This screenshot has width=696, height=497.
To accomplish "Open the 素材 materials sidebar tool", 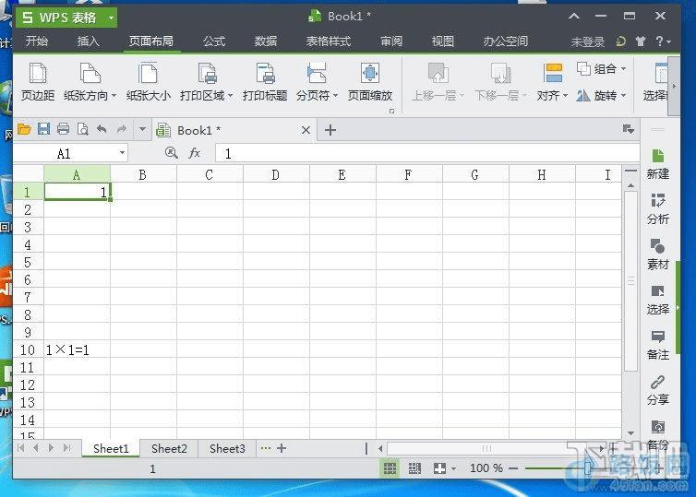I will 657,254.
